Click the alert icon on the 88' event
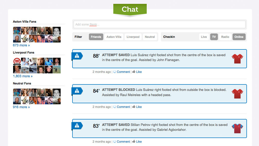 [x=77, y=56]
